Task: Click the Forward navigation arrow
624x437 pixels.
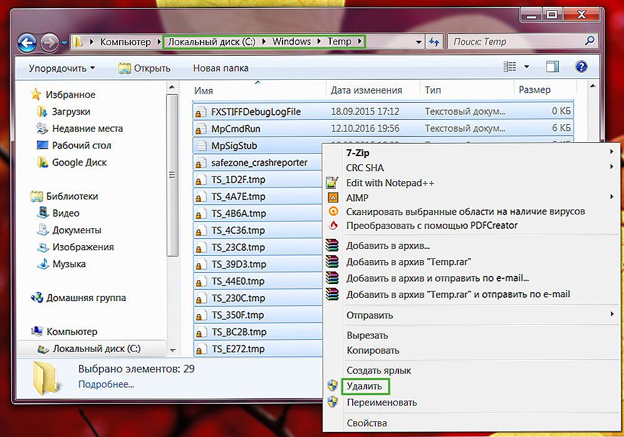Action: pos(49,42)
